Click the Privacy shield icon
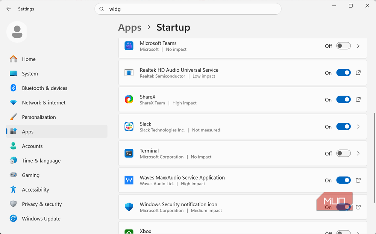 14,204
